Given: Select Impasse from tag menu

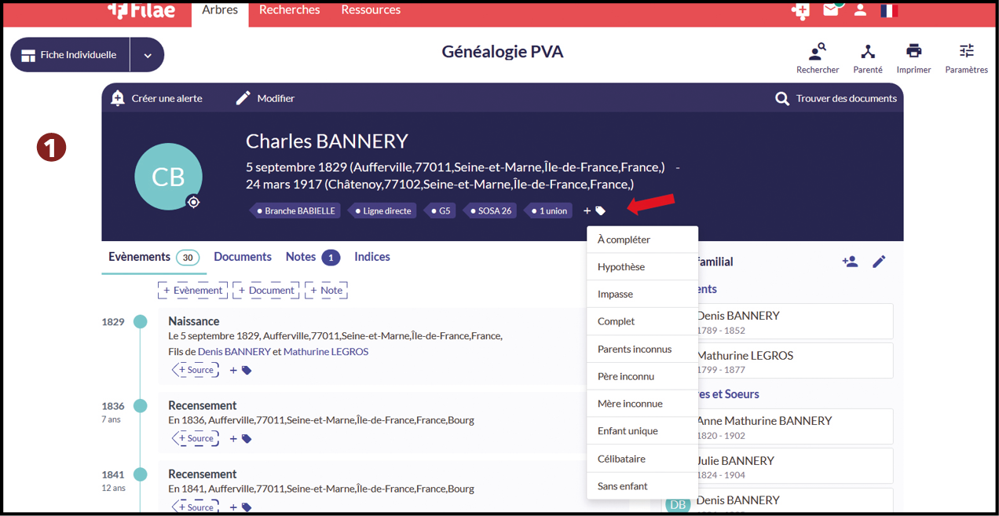Looking at the screenshot, I should (642, 294).
